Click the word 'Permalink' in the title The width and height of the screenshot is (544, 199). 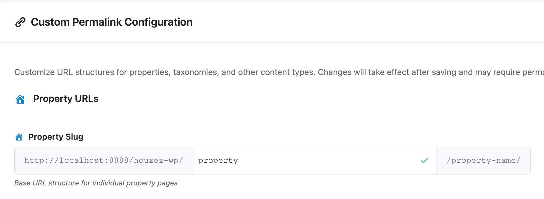97,22
